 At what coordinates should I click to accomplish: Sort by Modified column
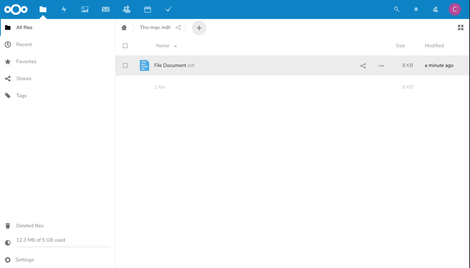click(x=434, y=46)
